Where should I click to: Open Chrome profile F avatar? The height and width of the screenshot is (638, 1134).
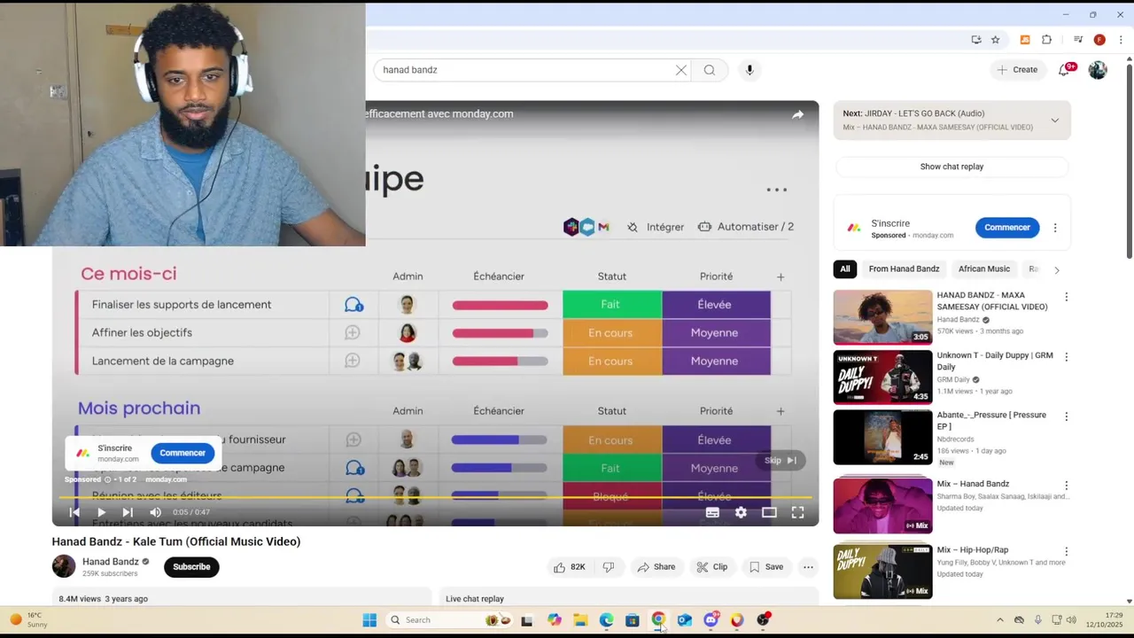click(x=1099, y=40)
